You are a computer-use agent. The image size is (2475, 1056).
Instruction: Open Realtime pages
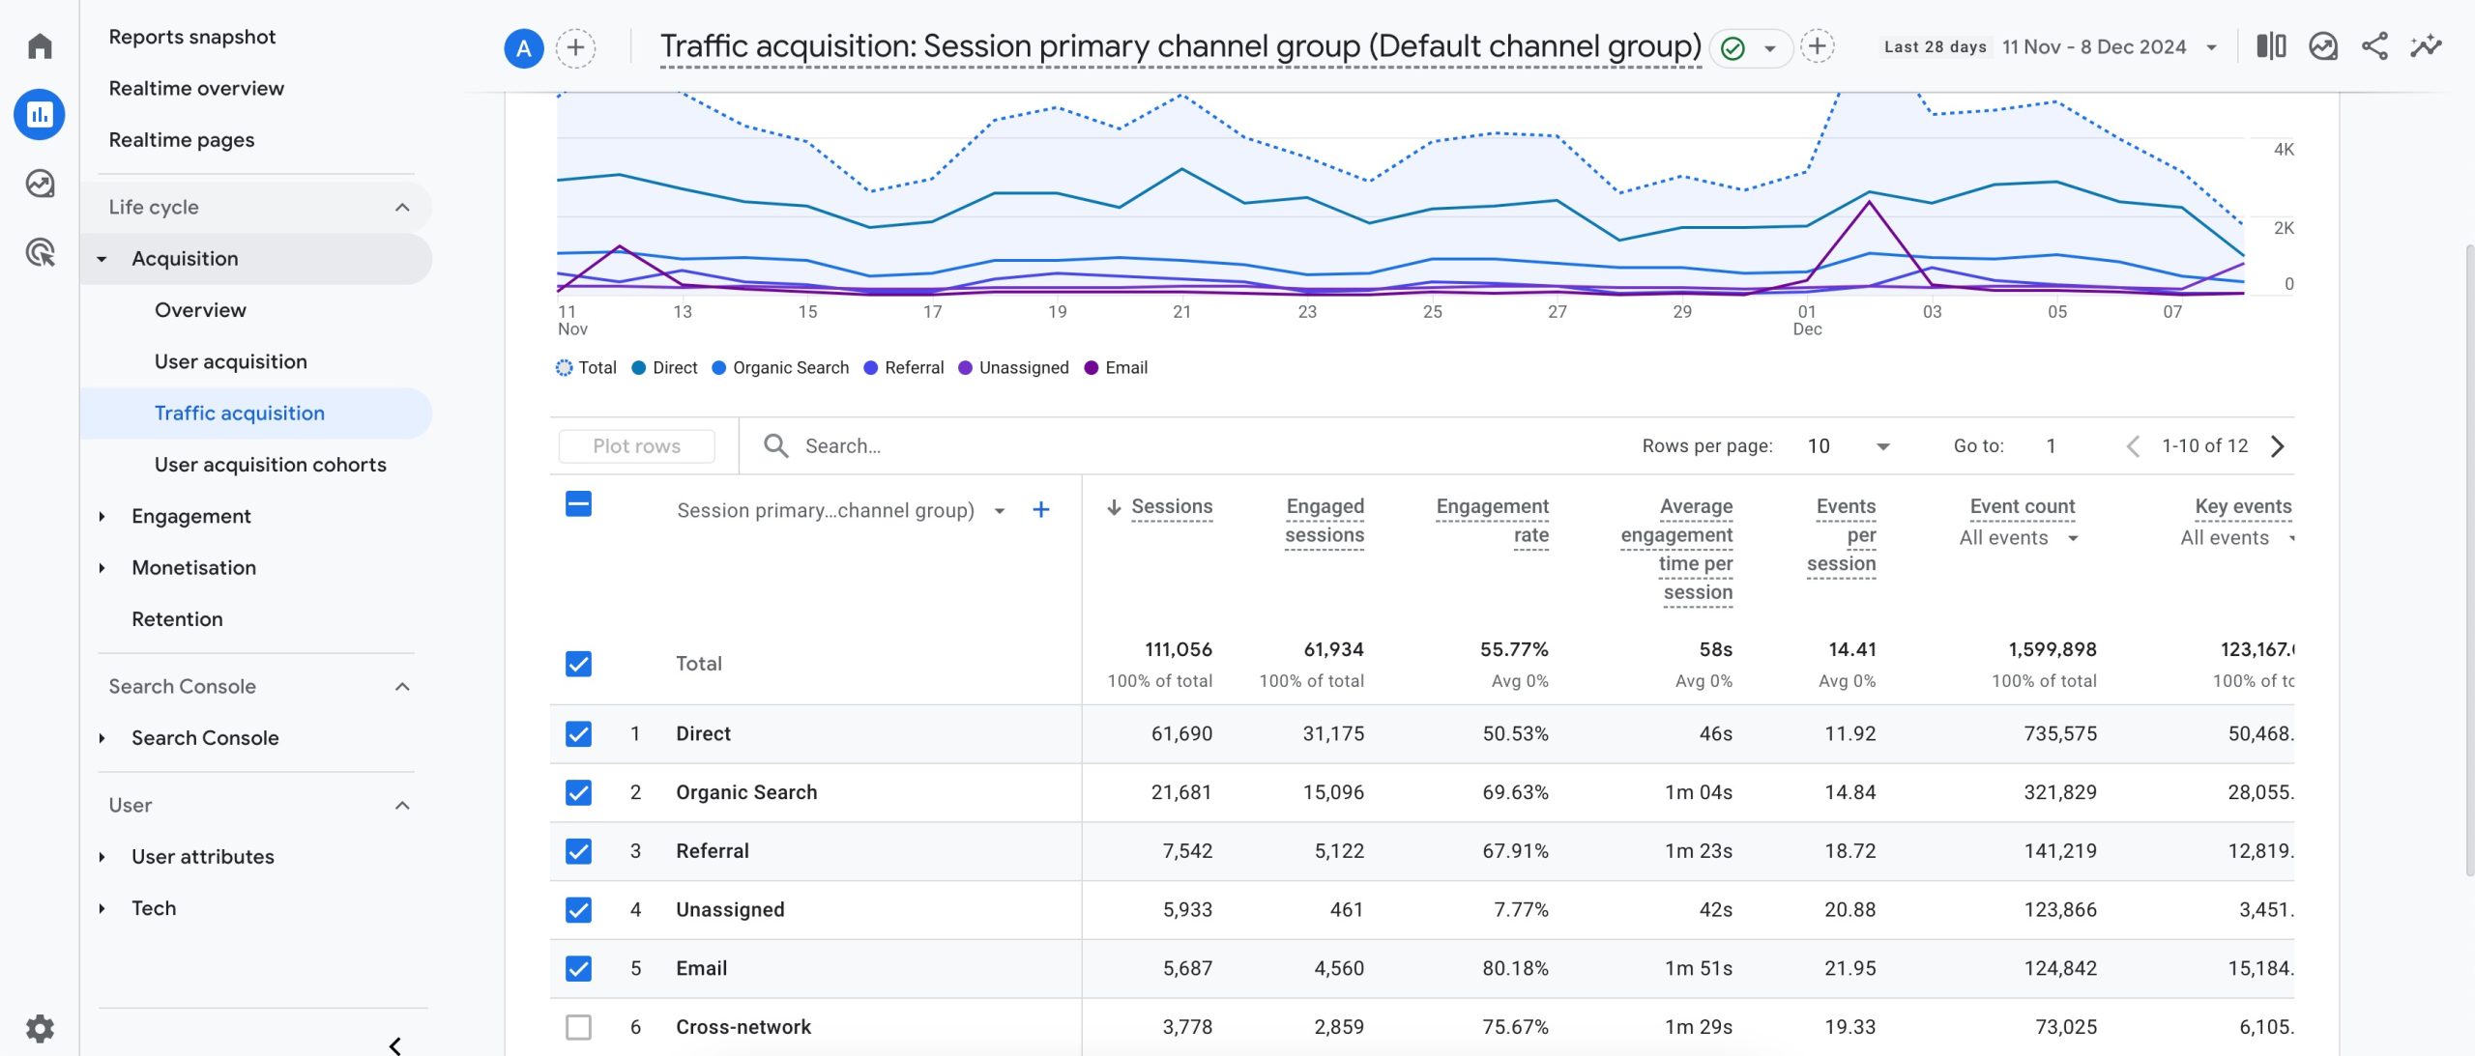pos(182,140)
